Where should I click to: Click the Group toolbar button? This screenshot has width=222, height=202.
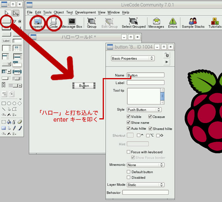tap(91, 23)
